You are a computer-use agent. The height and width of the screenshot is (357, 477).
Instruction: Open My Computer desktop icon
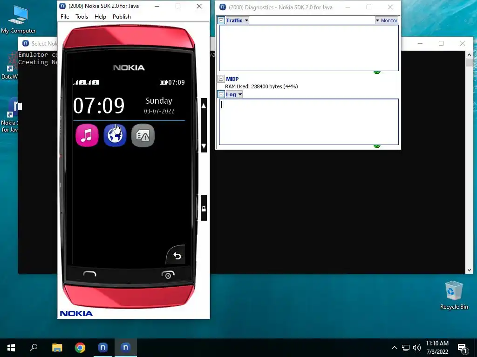coord(18,20)
